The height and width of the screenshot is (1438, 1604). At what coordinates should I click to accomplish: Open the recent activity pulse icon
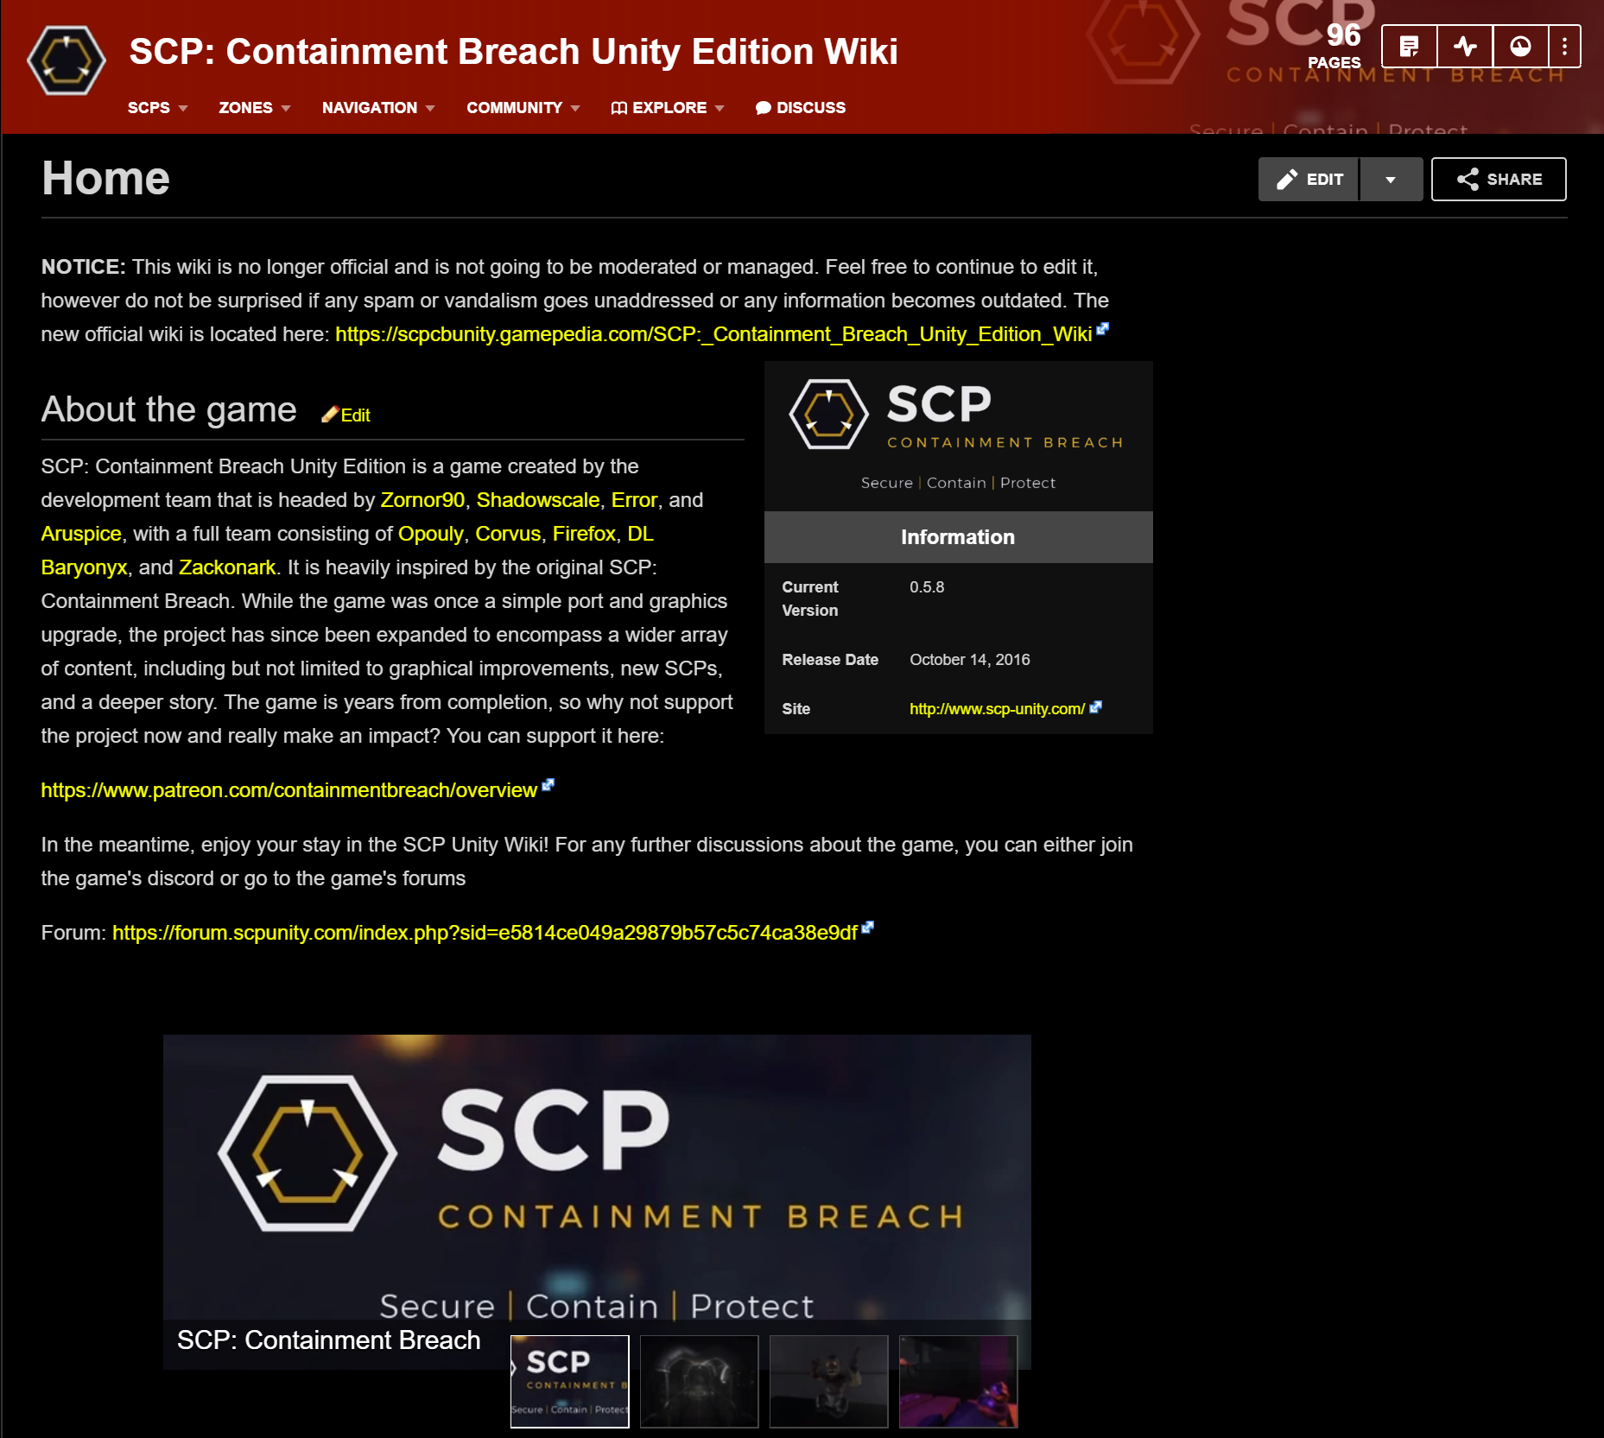[x=1465, y=46]
